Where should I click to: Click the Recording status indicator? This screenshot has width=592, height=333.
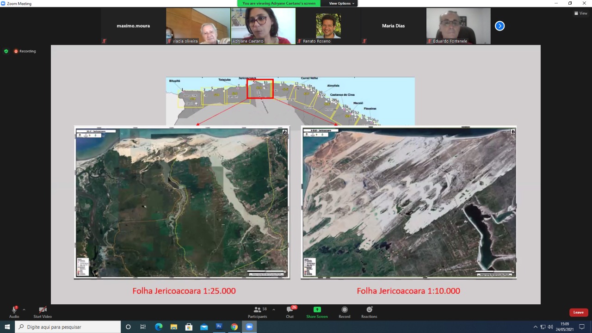[x=25, y=51]
